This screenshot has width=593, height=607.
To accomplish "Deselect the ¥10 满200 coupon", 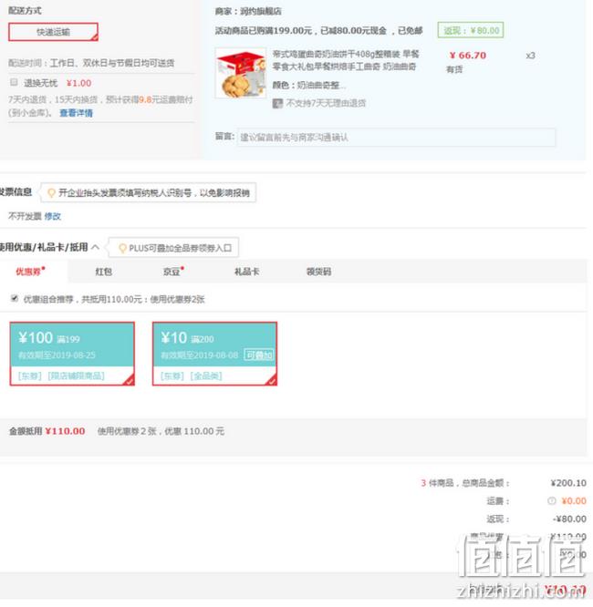I will click(214, 354).
